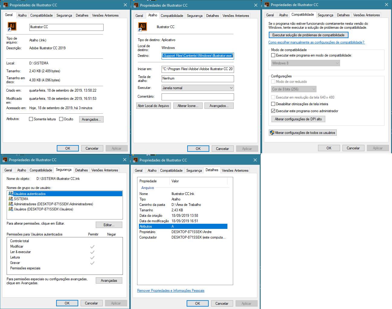The height and width of the screenshot is (309, 392).
Task: Select the 'Caminho da pasta' row
Action: (x=183, y=205)
